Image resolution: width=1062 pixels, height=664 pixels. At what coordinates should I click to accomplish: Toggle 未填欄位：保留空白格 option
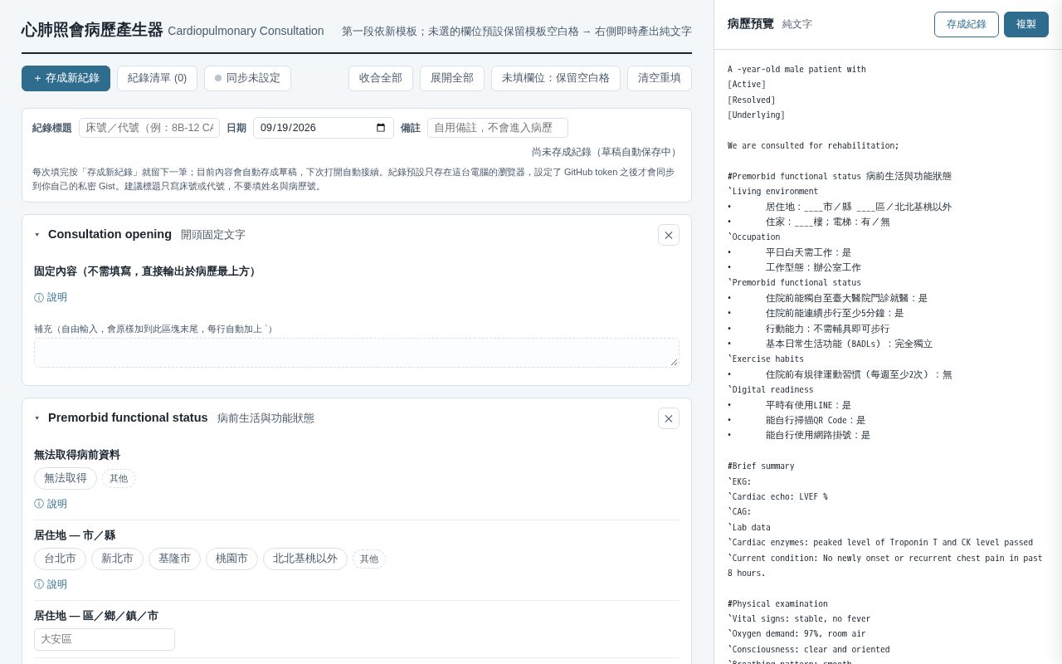[x=556, y=78]
